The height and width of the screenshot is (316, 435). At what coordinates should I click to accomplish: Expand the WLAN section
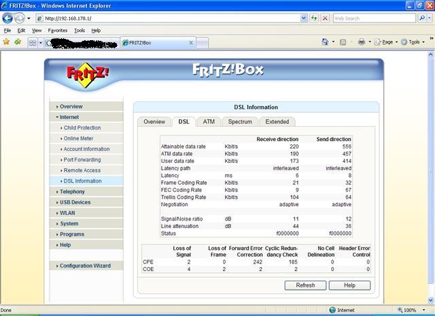(x=86, y=213)
